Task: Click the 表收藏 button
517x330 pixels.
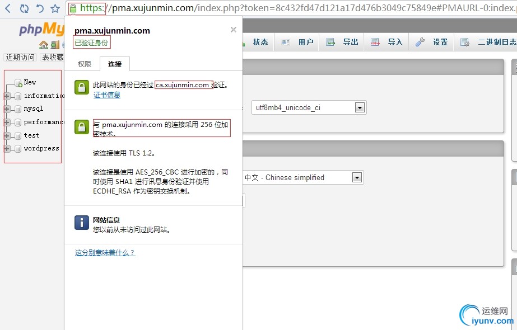Action: pyautogui.click(x=52, y=57)
